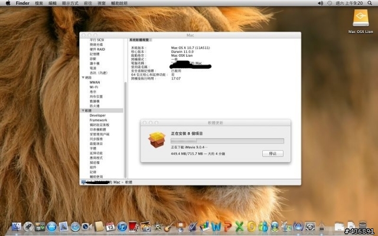Launch Microsoft PowerPoint from the Dock
The width and height of the screenshot is (378, 236).
coord(228,227)
